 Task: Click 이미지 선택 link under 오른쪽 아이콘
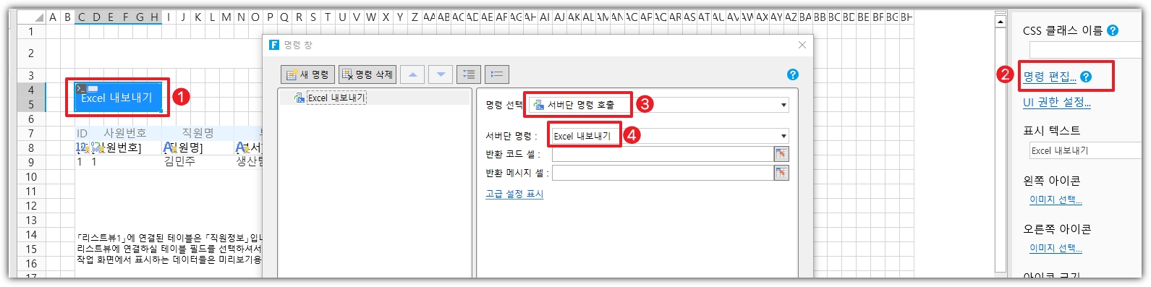(x=1056, y=248)
